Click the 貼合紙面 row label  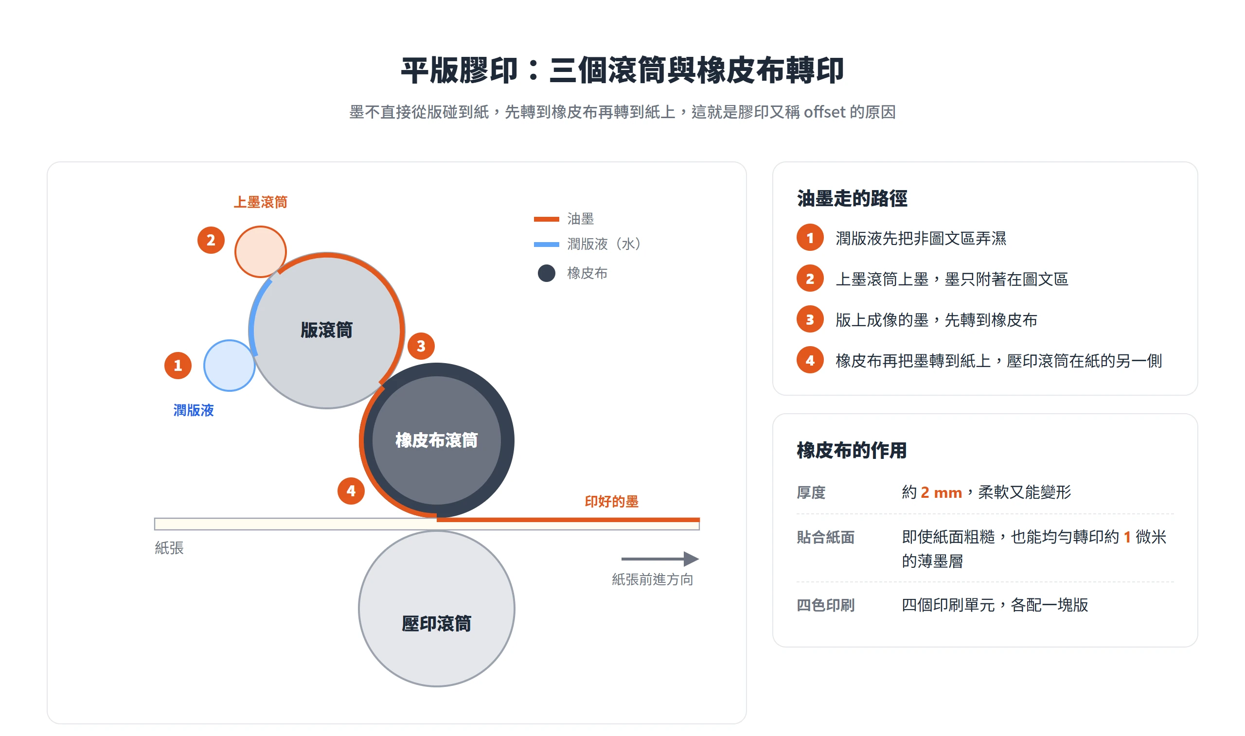[x=825, y=537]
